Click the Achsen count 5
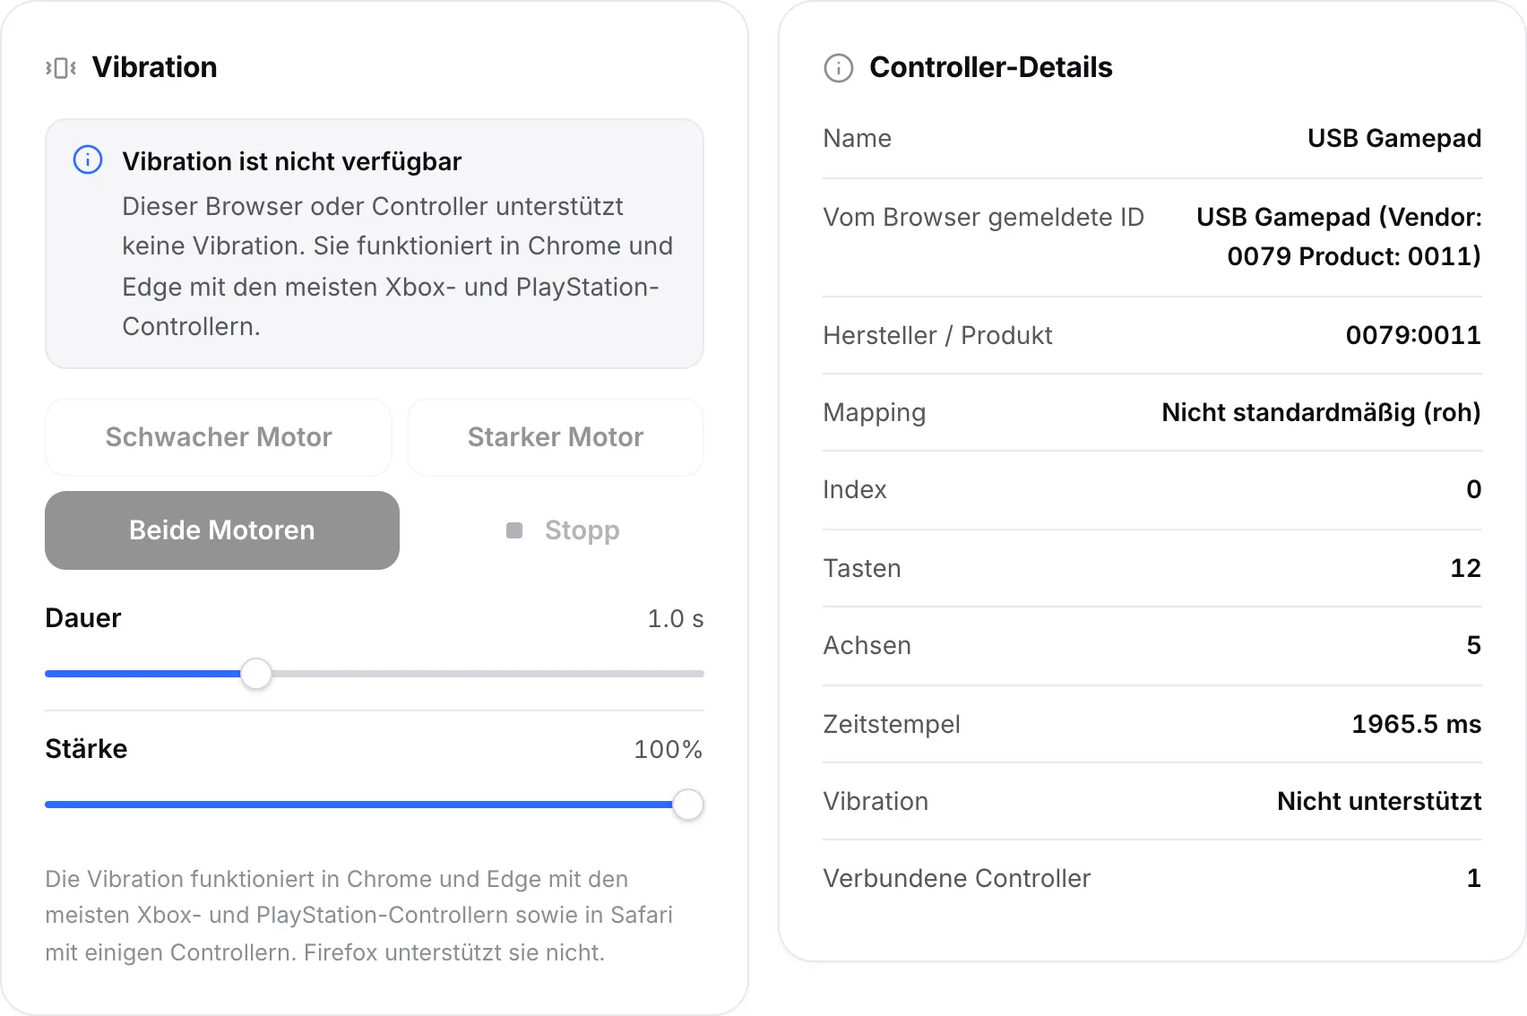 click(1474, 645)
